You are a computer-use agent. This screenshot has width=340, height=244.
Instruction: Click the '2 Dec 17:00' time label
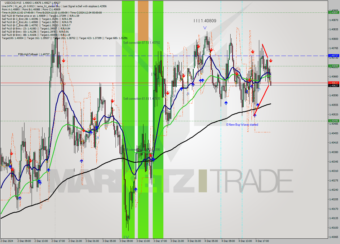point(58,241)
